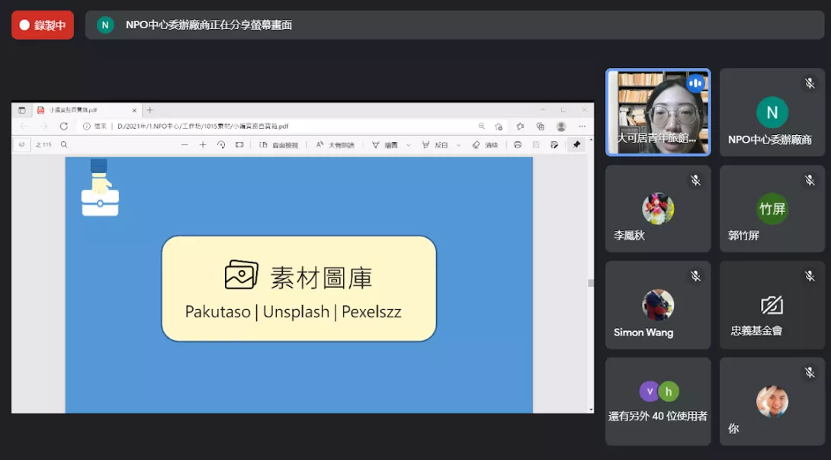Expand the Draw tool options dropdown arrow

408,145
